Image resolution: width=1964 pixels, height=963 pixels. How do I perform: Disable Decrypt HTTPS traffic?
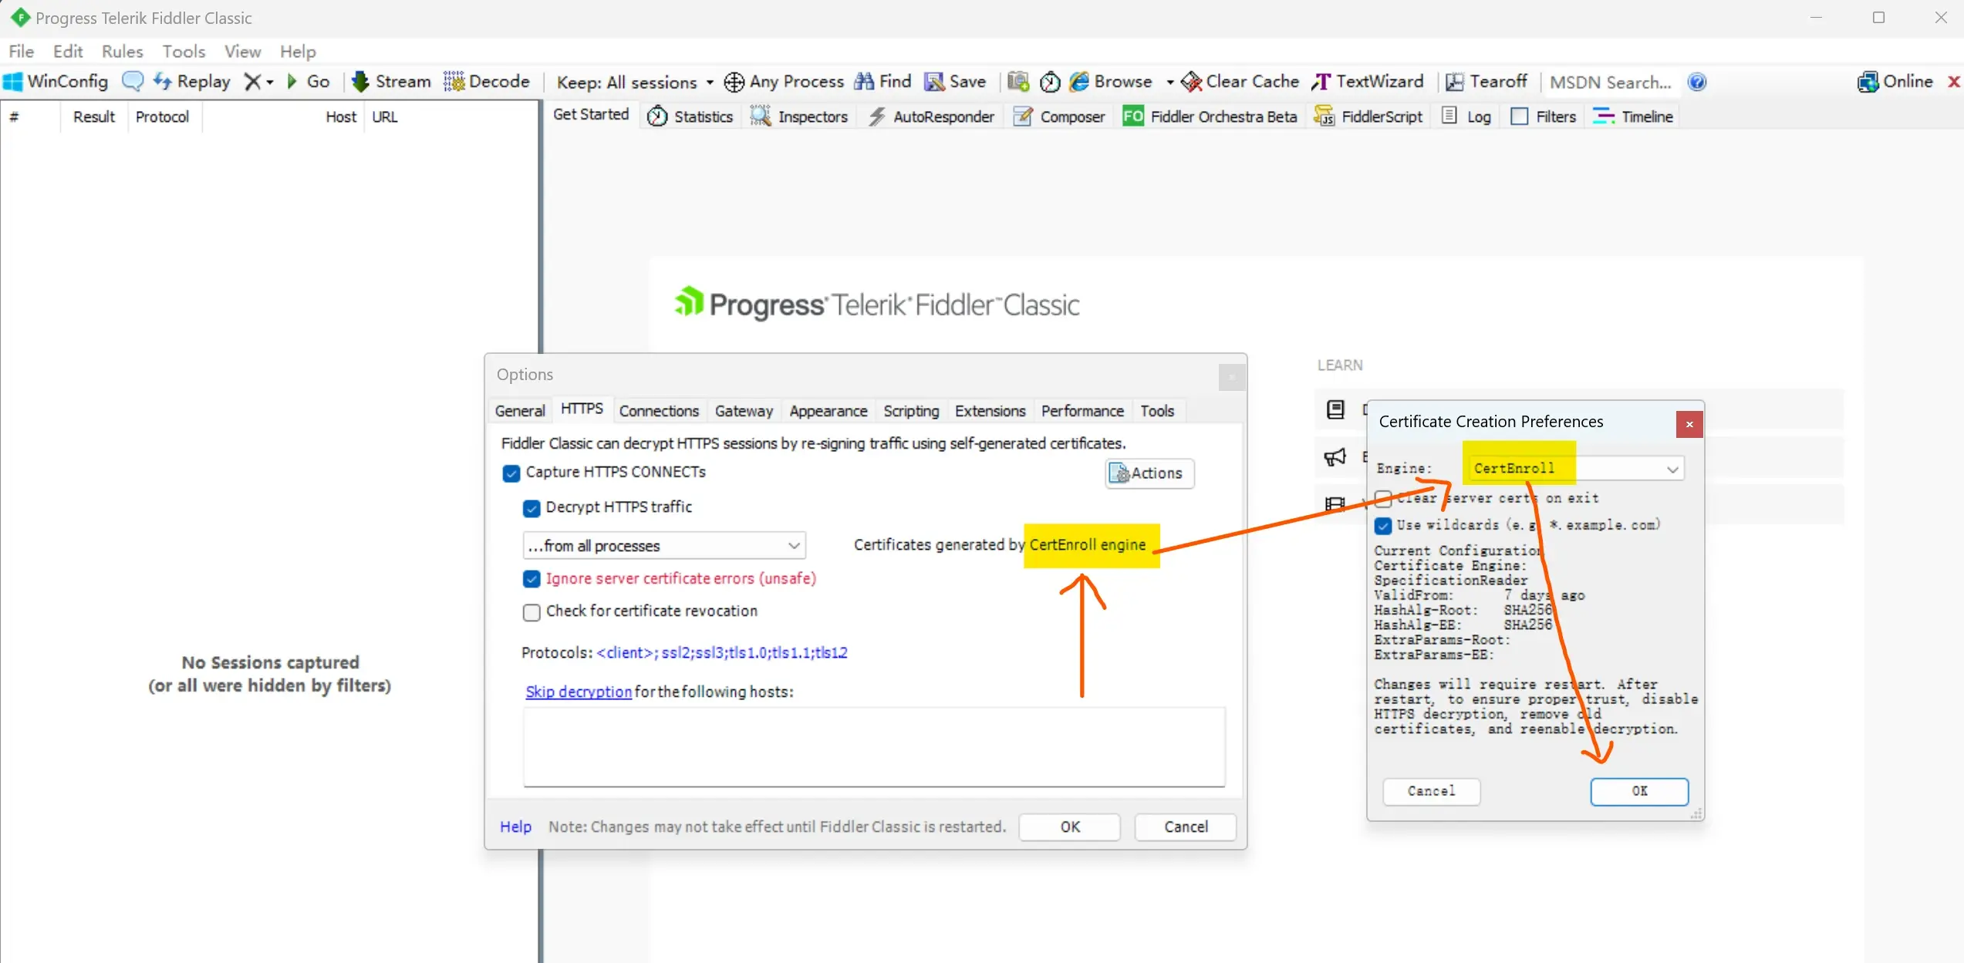coord(531,508)
